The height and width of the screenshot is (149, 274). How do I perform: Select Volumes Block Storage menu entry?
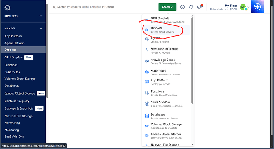tap(166, 126)
